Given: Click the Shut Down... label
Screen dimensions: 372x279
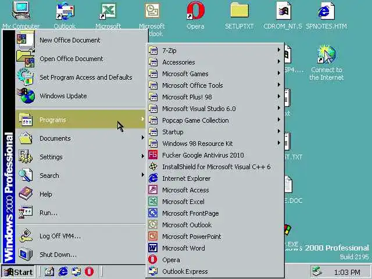Looking at the screenshot, I should click(58, 255).
